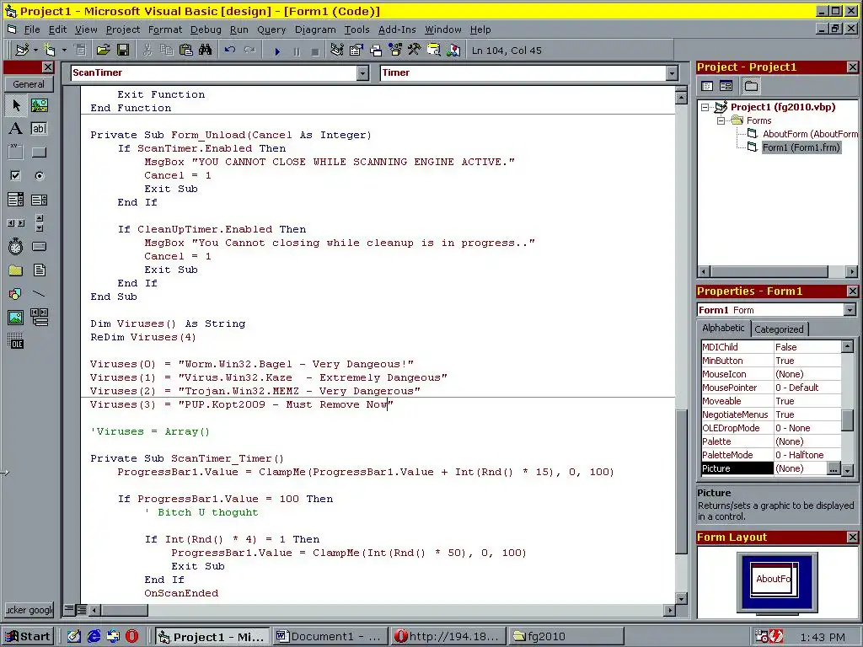Select AboutForm in the project tree
863x647 pixels.
point(809,134)
